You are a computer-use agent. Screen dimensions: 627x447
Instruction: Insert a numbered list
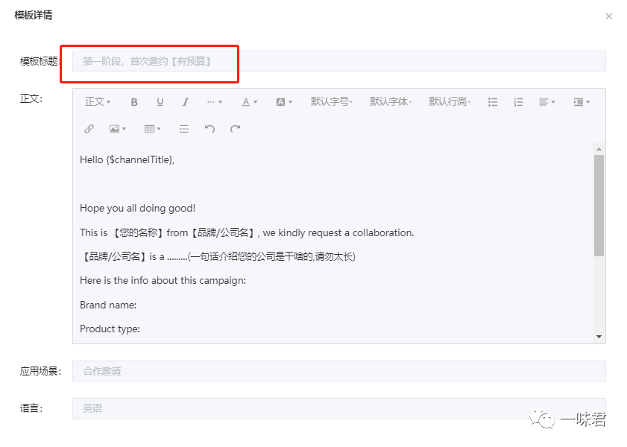click(x=518, y=102)
